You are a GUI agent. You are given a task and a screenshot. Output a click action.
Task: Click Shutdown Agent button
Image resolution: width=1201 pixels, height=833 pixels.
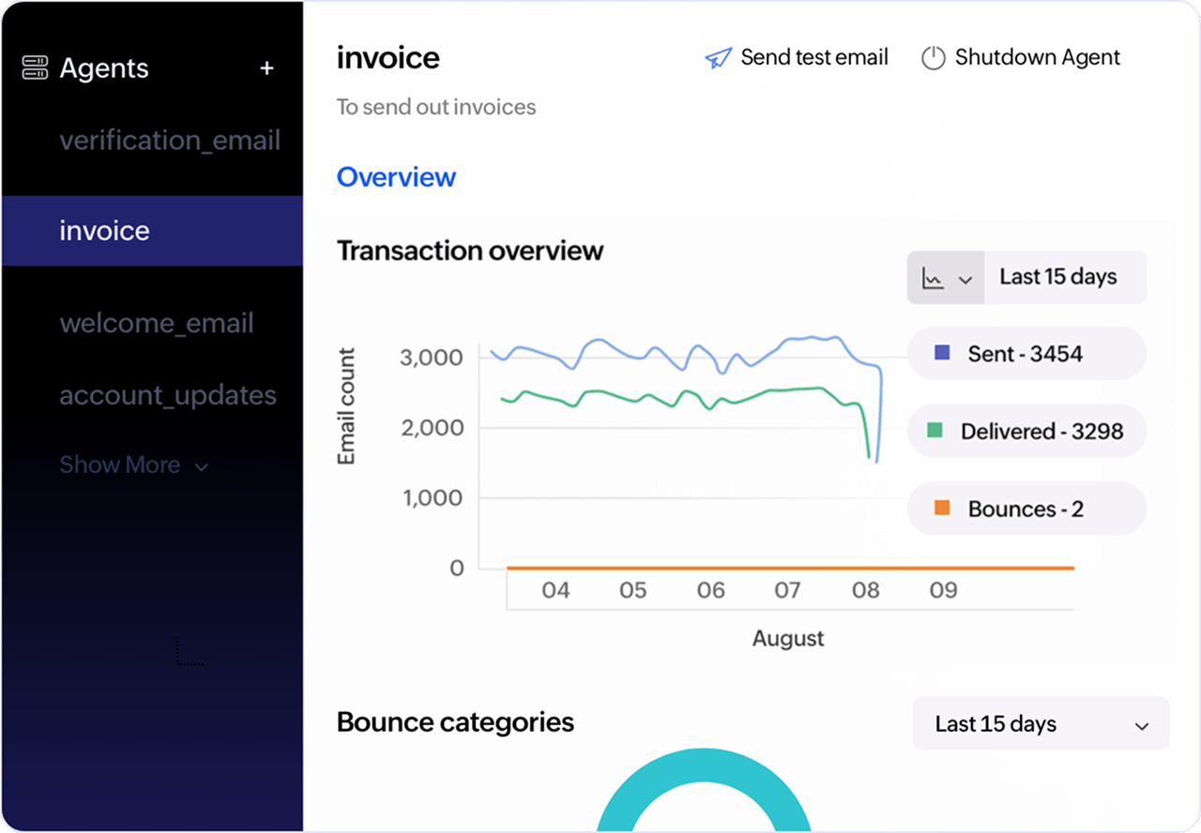click(1021, 57)
